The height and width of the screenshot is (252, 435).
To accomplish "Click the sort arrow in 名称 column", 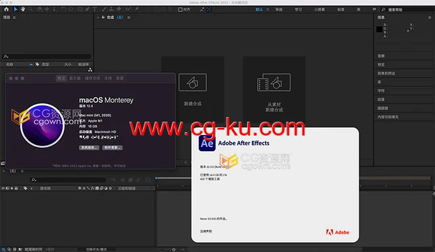I will 31,64.
